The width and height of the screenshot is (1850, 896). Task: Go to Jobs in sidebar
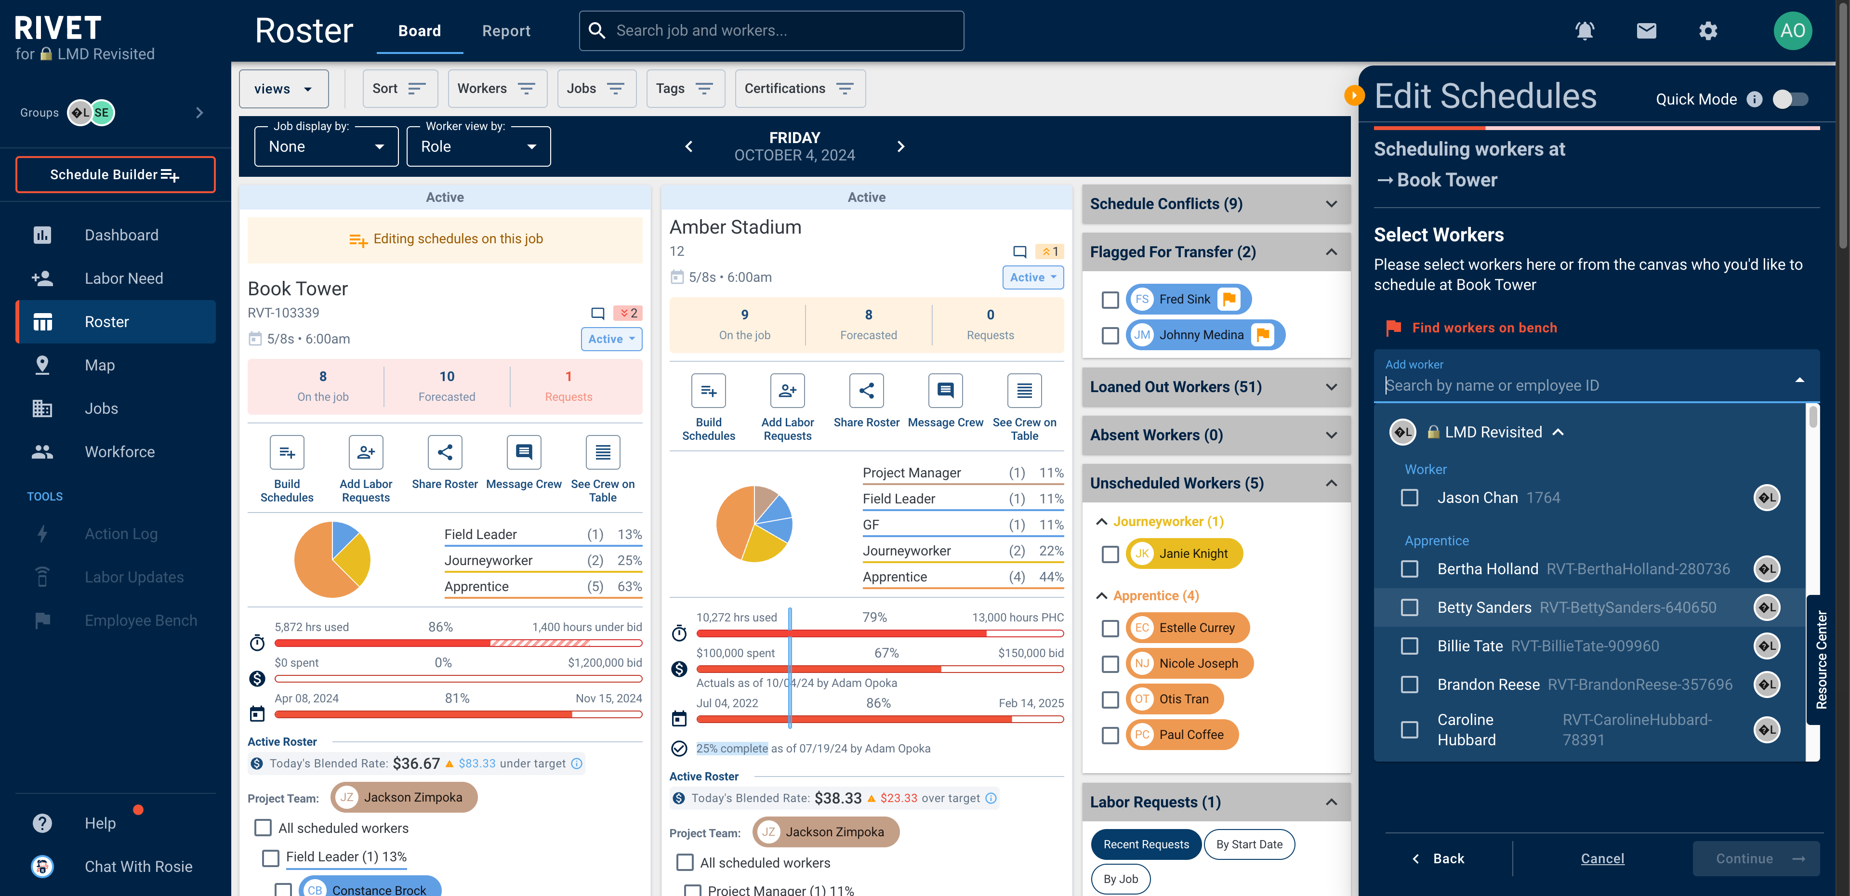pyautogui.click(x=116, y=408)
